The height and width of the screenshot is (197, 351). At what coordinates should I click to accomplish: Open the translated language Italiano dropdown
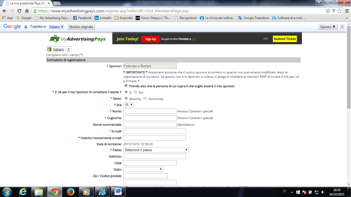tap(56, 27)
